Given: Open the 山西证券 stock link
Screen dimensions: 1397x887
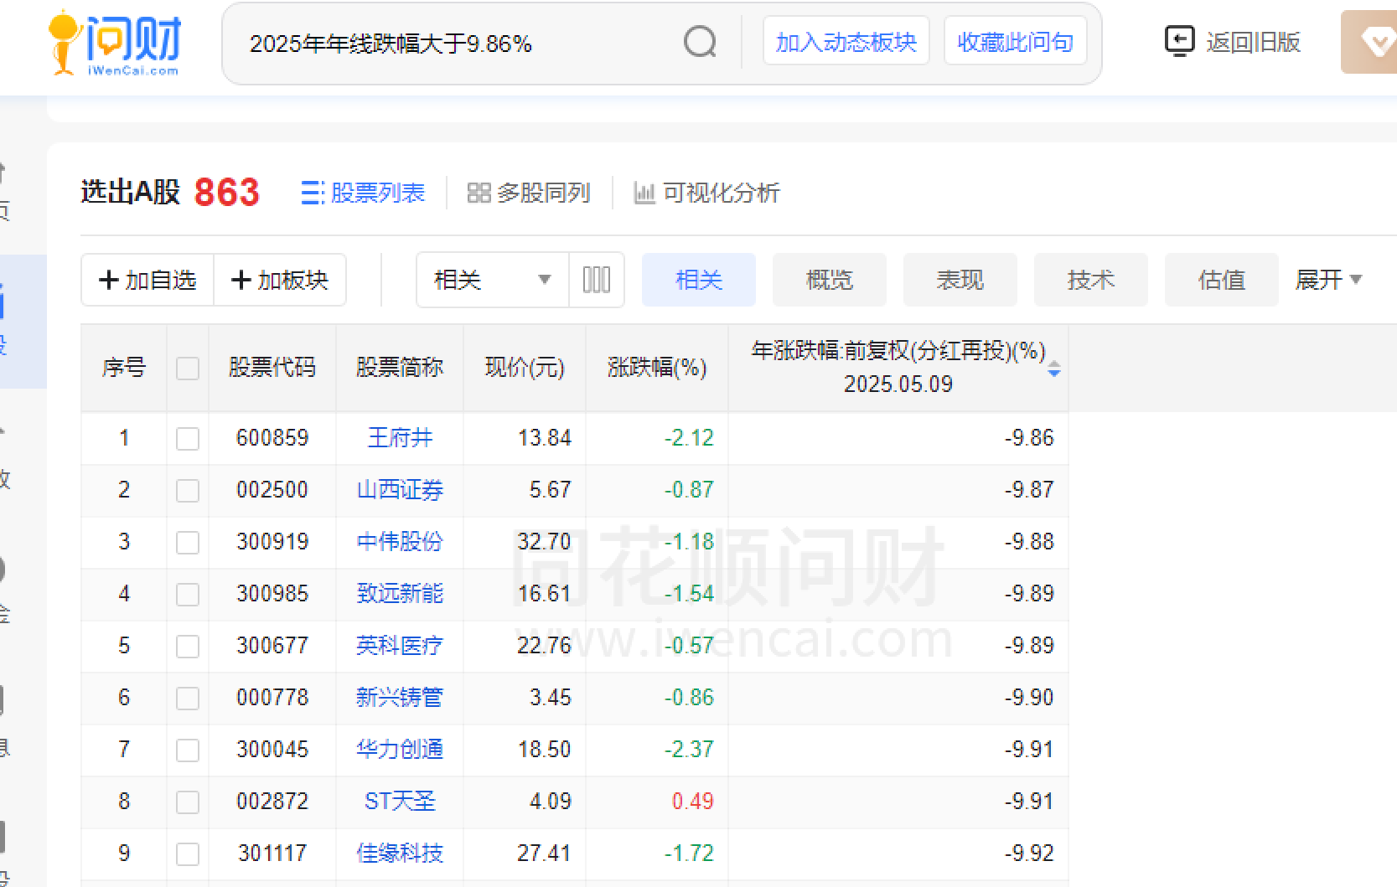Looking at the screenshot, I should click(401, 489).
